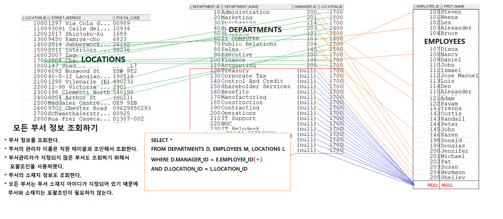Select employee 'Shelley'
The width and height of the screenshot is (503, 219).
453,178
